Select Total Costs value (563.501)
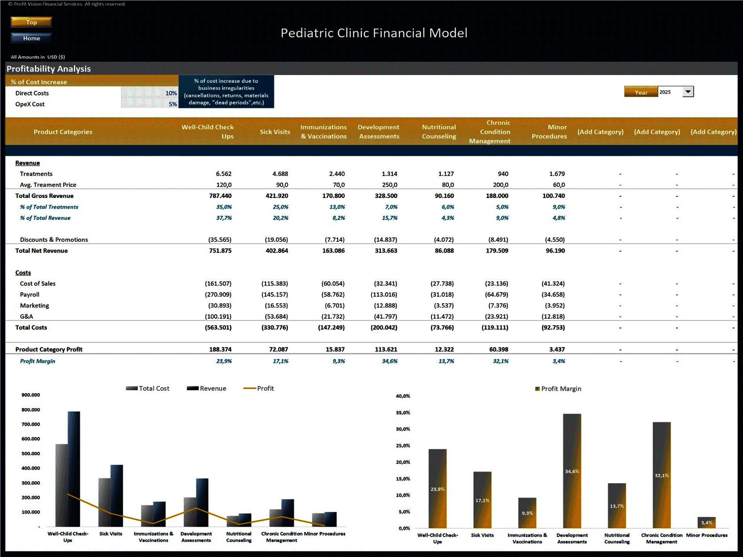Image resolution: width=743 pixels, height=557 pixels. (x=218, y=327)
